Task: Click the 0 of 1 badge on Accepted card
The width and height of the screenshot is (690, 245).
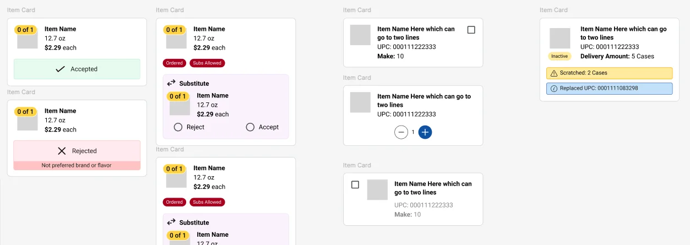Action: [x=25, y=30]
